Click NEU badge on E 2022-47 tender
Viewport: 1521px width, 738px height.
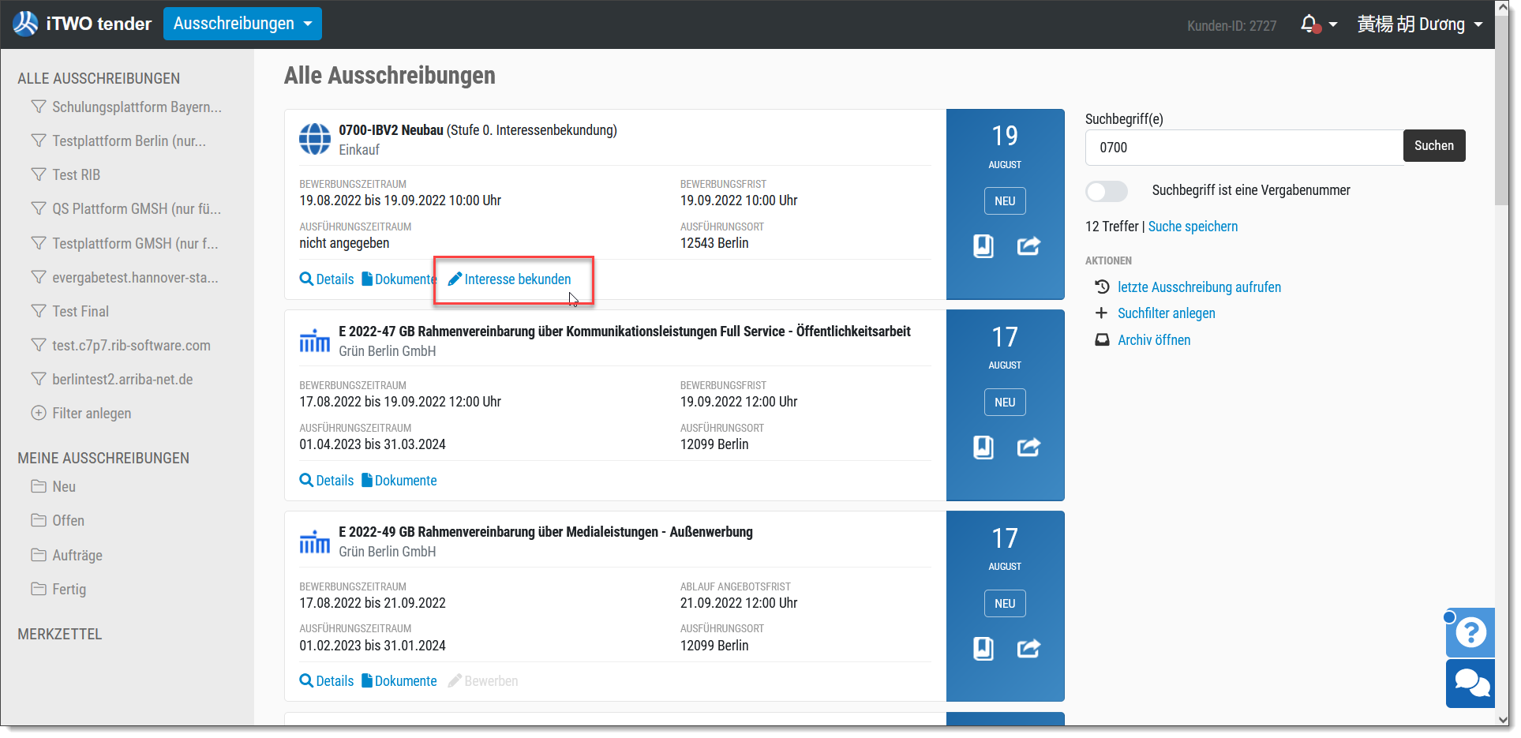(1005, 403)
